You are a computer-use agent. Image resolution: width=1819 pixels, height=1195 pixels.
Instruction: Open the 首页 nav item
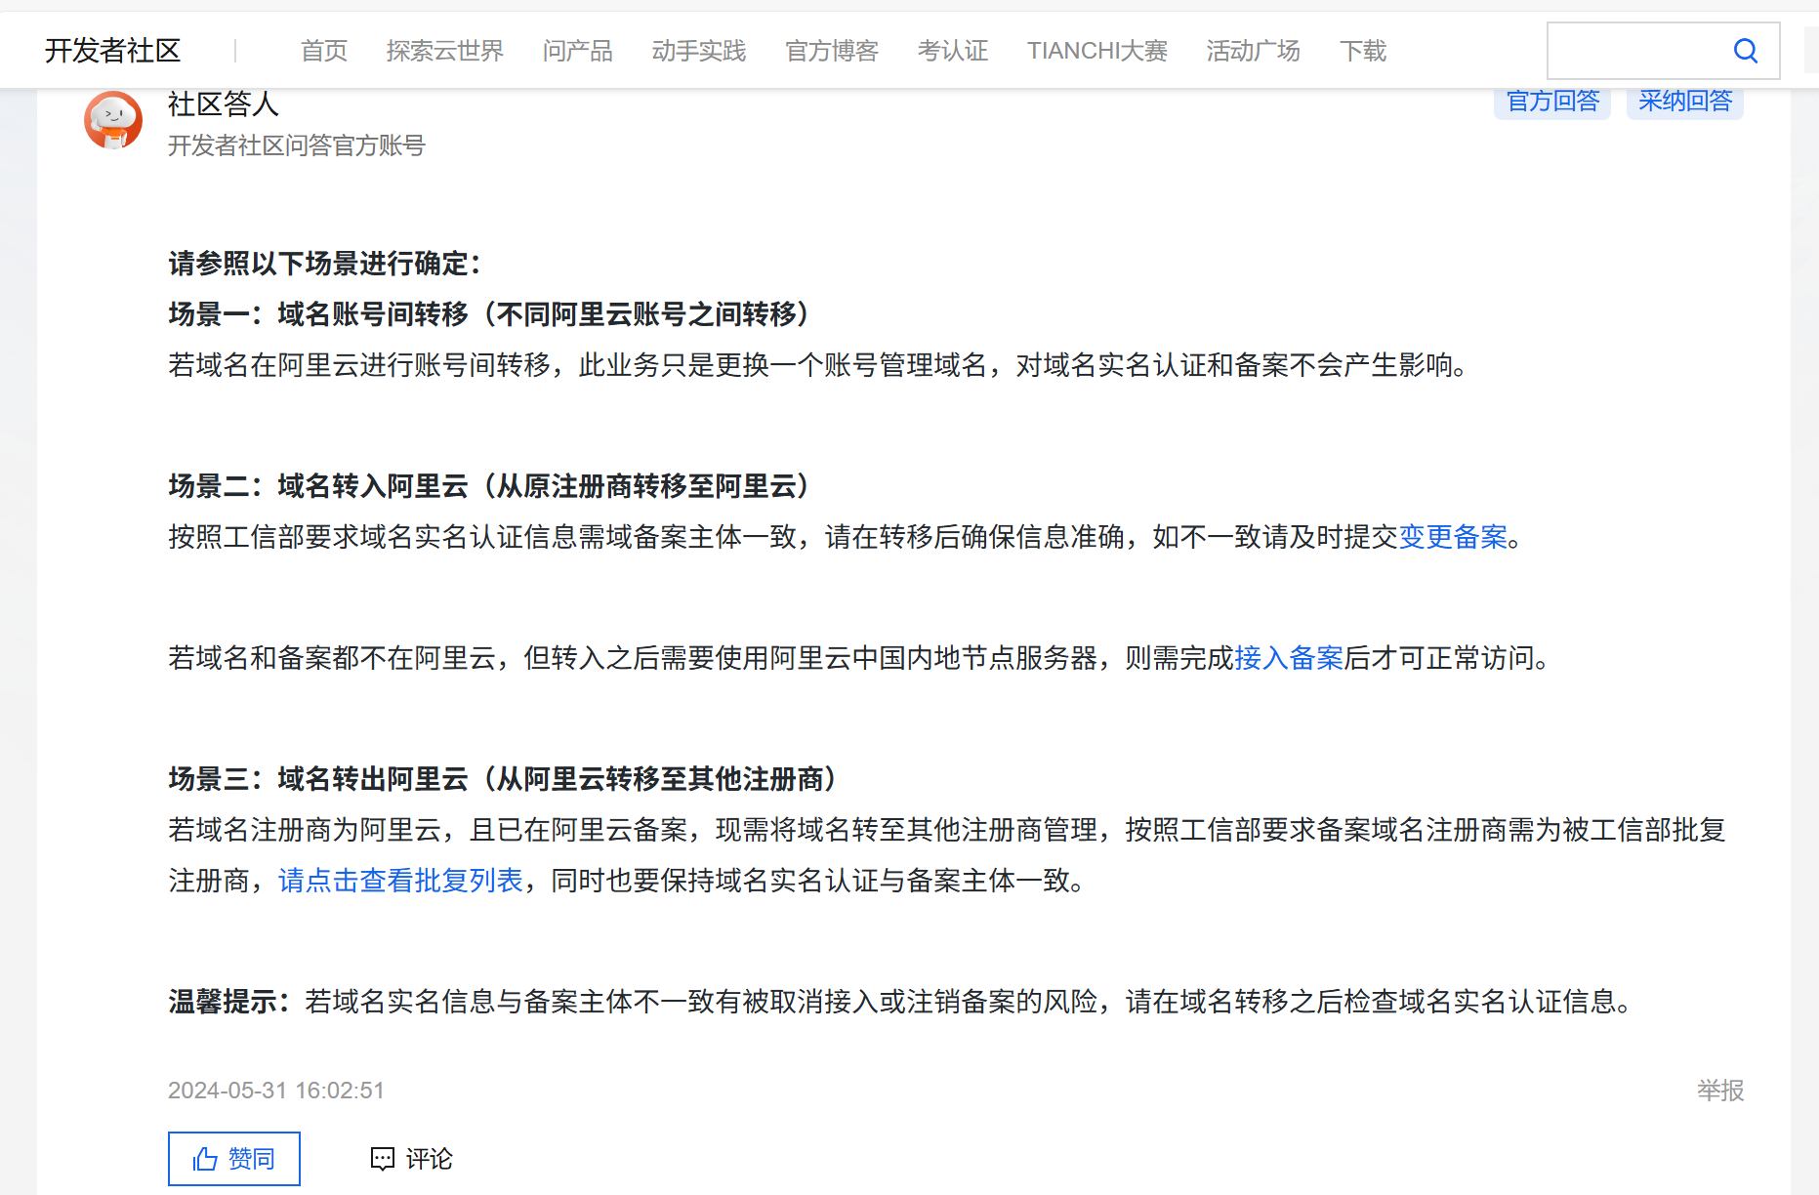(x=324, y=51)
